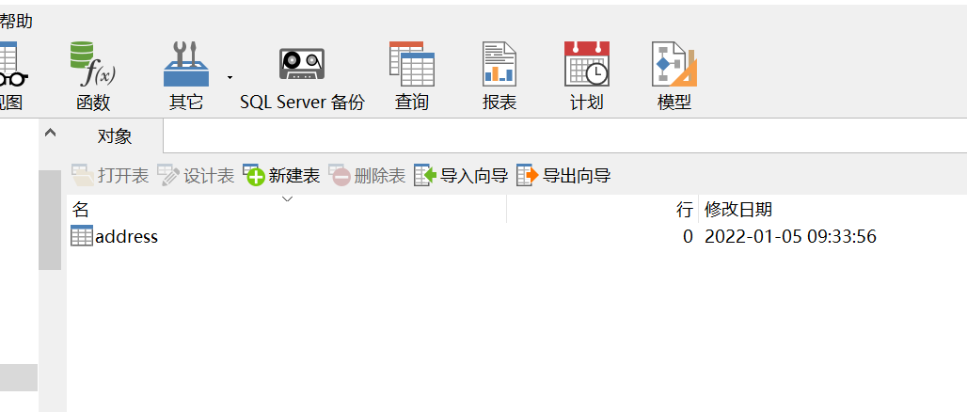This screenshot has height=412, width=967.
Task: Click the table icon beside address
Action: pos(82,236)
